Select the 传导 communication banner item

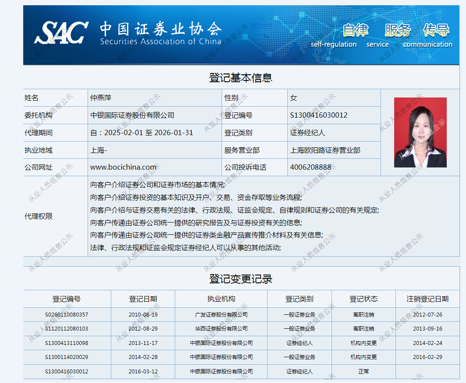pos(436,30)
